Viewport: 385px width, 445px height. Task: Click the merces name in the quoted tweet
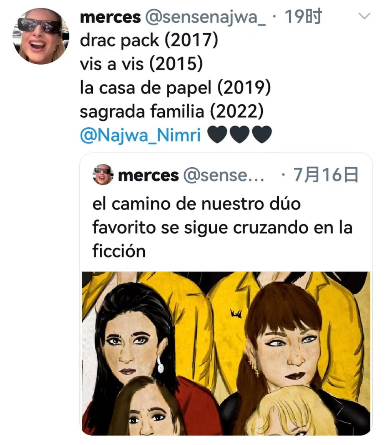[148, 175]
